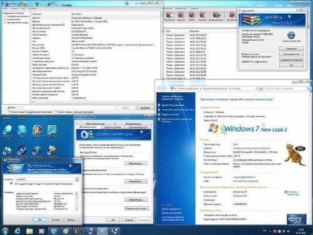Switch to Hardware (Оборудование) tab in System Properties

tap(133, 123)
